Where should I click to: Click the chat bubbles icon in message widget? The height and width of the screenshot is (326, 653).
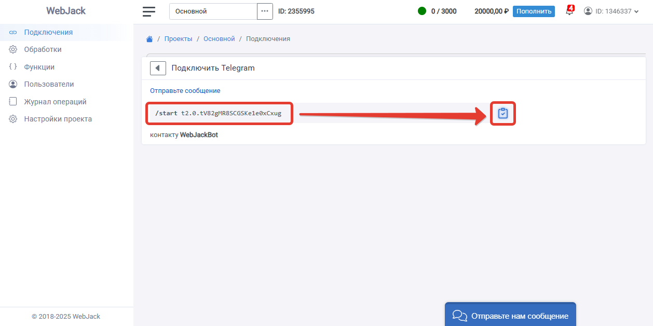click(460, 316)
